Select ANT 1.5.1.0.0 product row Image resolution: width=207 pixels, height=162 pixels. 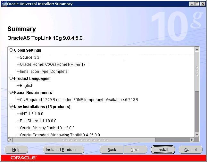31,114
